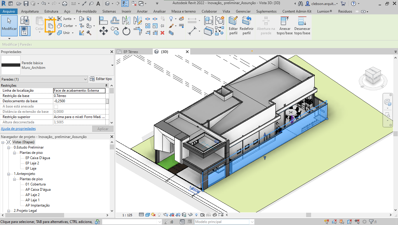Toggle Shadows in the view control bar

point(159,215)
